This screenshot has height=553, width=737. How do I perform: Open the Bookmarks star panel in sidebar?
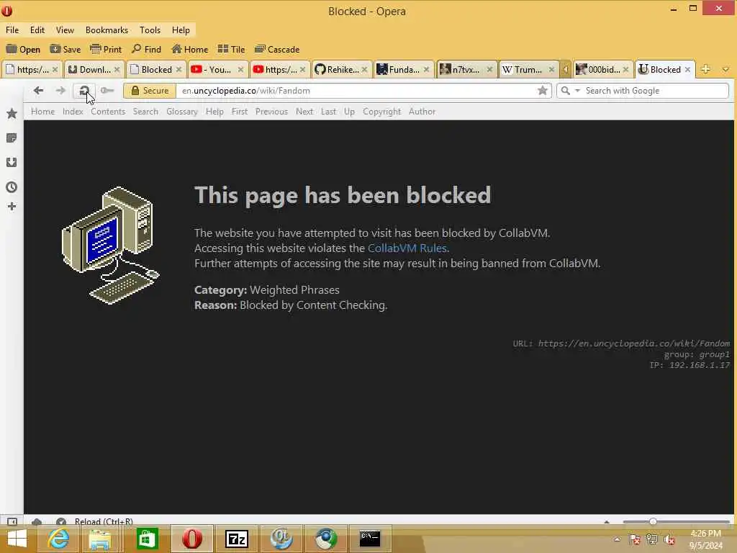click(x=12, y=113)
